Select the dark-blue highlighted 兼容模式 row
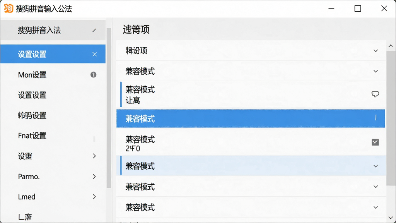Image resolution: width=396 pixels, height=223 pixels. coord(251,118)
